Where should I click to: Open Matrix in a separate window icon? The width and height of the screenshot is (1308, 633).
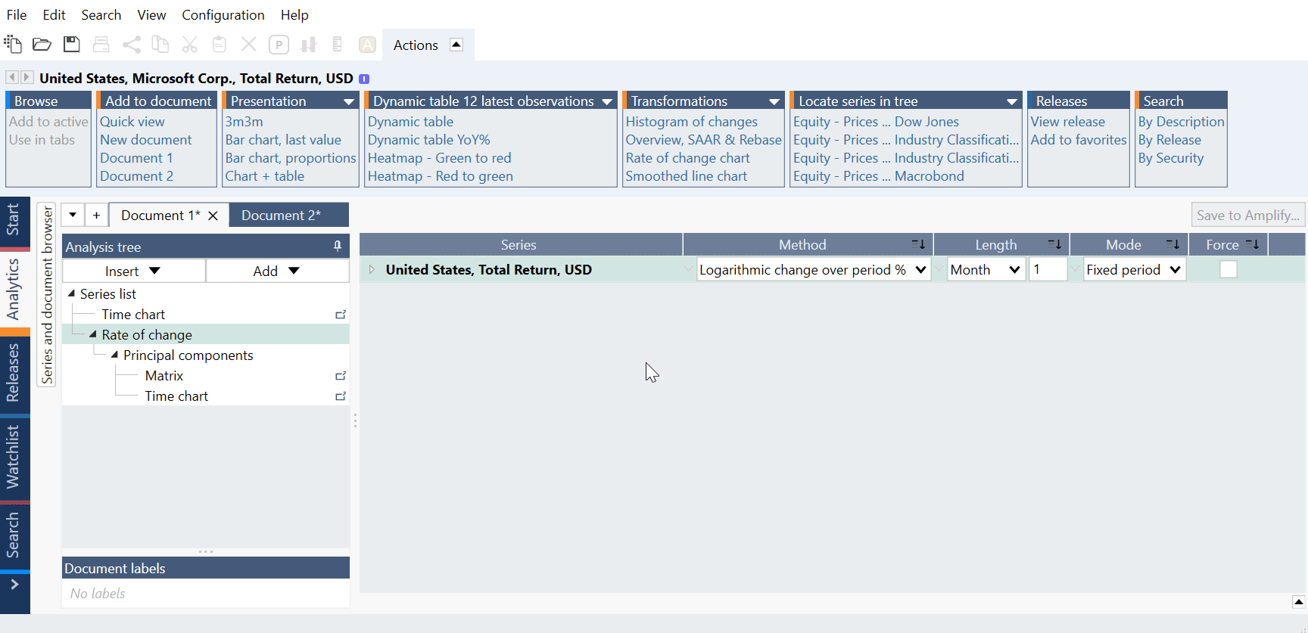pyautogui.click(x=341, y=376)
